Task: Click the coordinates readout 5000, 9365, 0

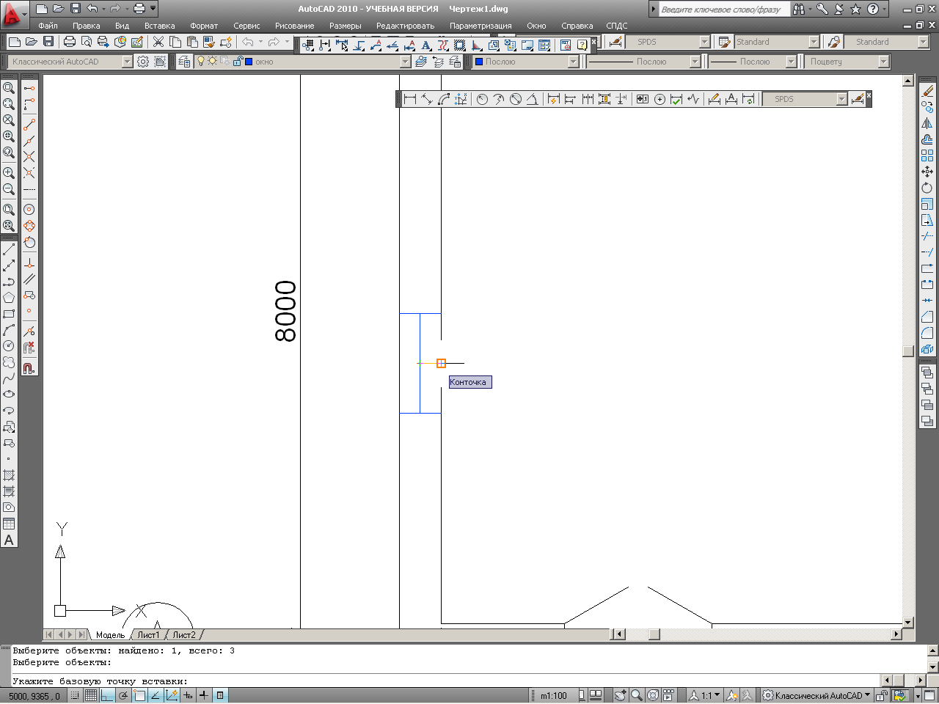Action: tap(34, 696)
